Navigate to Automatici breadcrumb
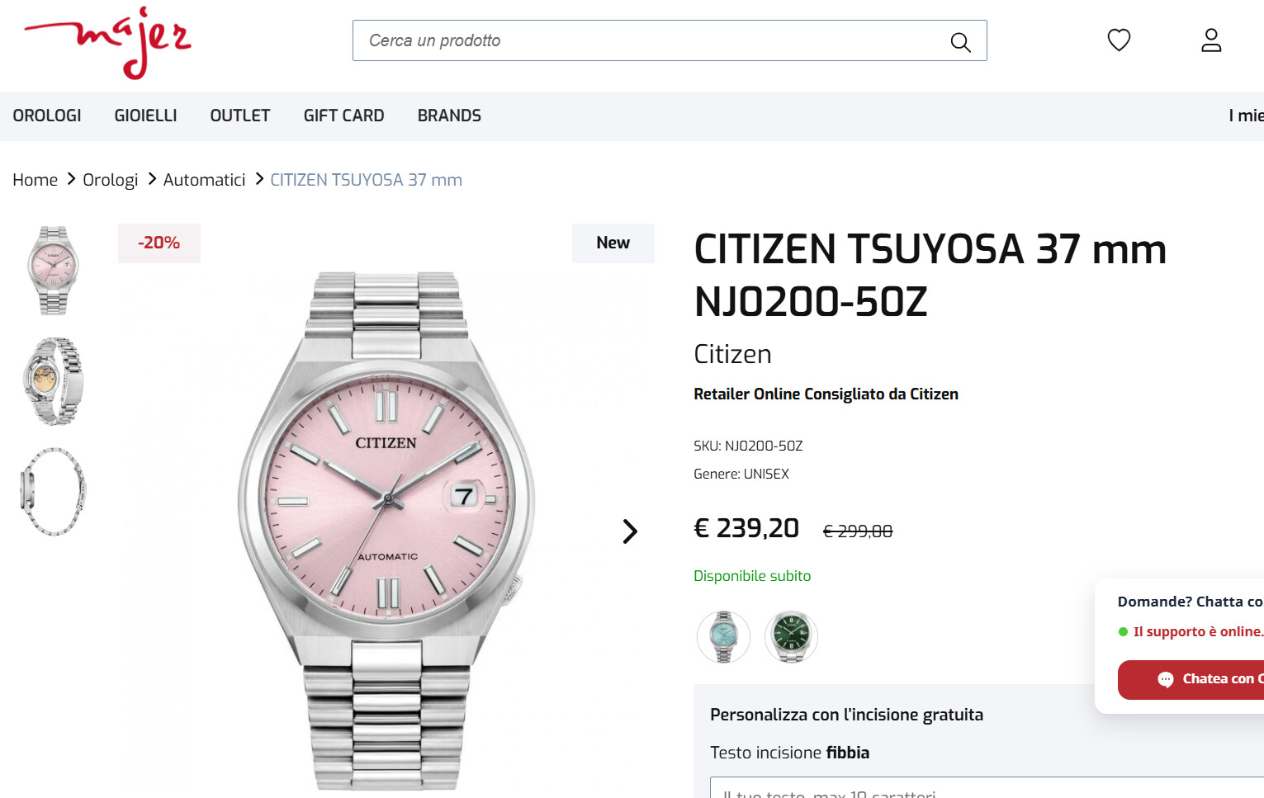The width and height of the screenshot is (1264, 798). coord(204,180)
